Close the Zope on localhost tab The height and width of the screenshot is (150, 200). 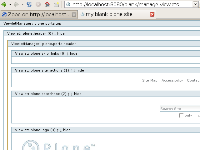tap(74, 15)
